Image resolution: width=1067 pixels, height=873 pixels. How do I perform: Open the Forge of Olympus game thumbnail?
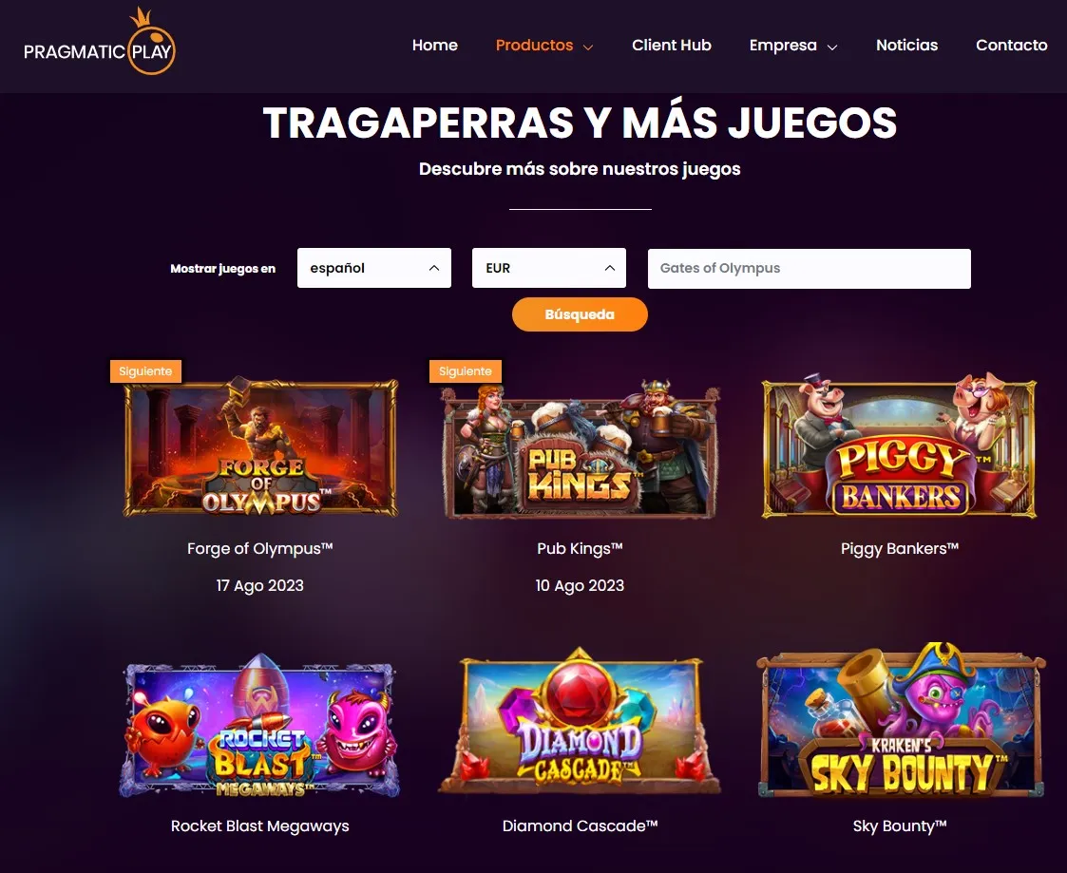[260, 447]
